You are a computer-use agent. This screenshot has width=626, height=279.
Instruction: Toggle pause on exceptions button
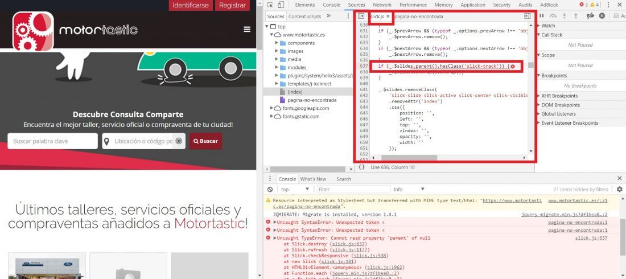click(602, 15)
